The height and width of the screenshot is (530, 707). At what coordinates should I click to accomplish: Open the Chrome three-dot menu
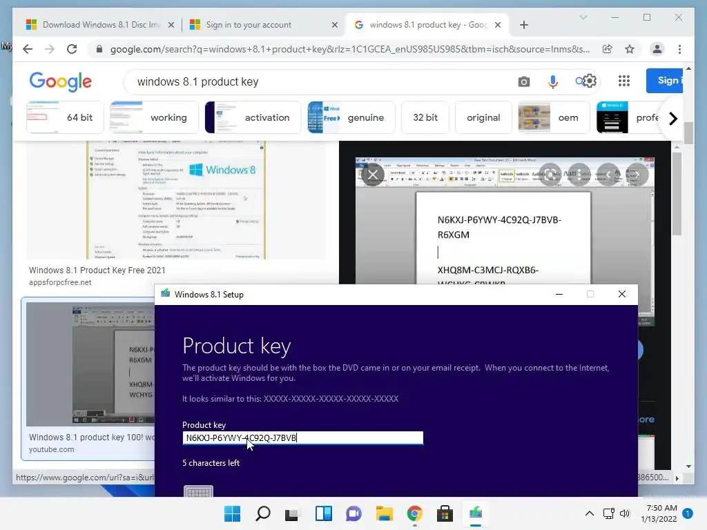click(679, 49)
